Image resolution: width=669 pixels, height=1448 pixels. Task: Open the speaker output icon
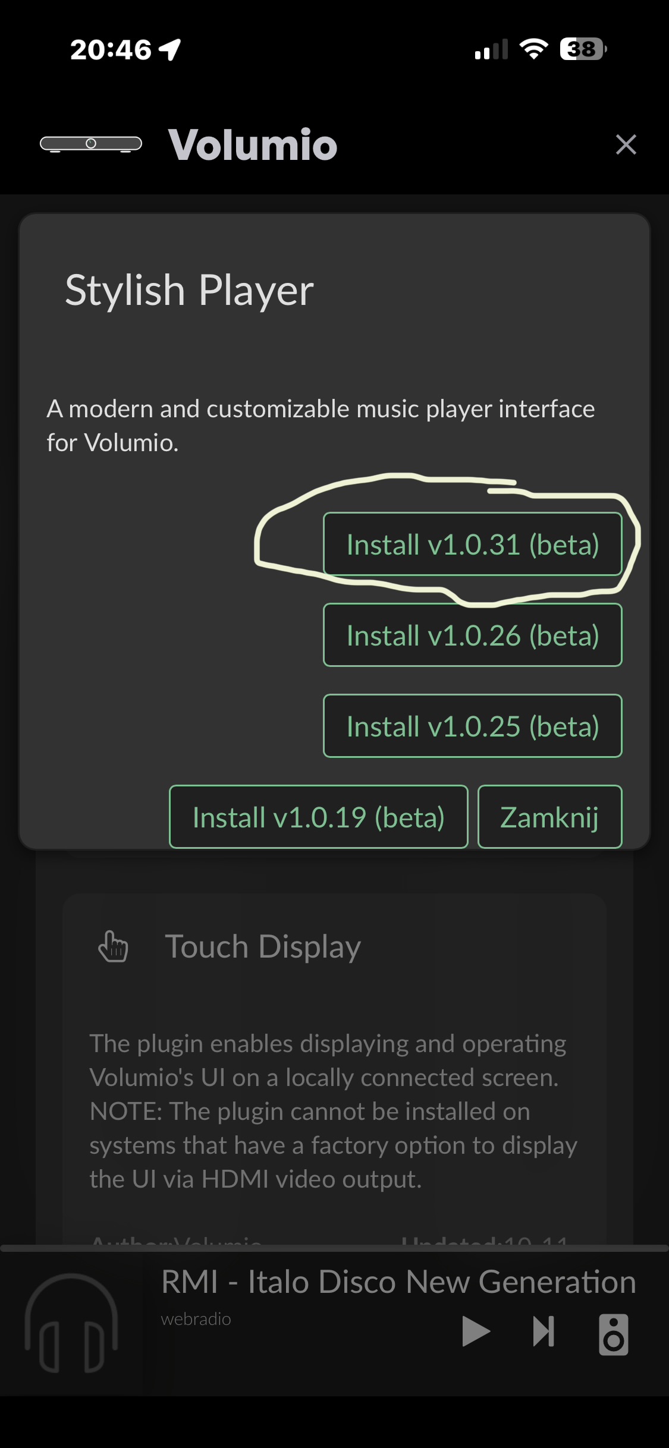pos(613,1334)
